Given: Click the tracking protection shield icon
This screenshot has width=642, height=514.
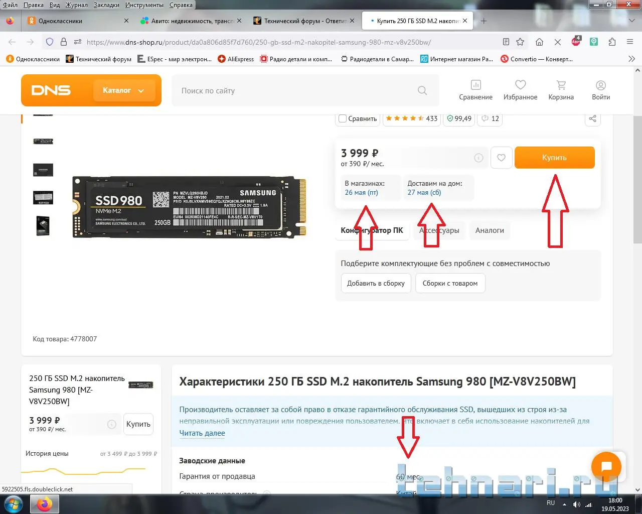Looking at the screenshot, I should tap(50, 42).
